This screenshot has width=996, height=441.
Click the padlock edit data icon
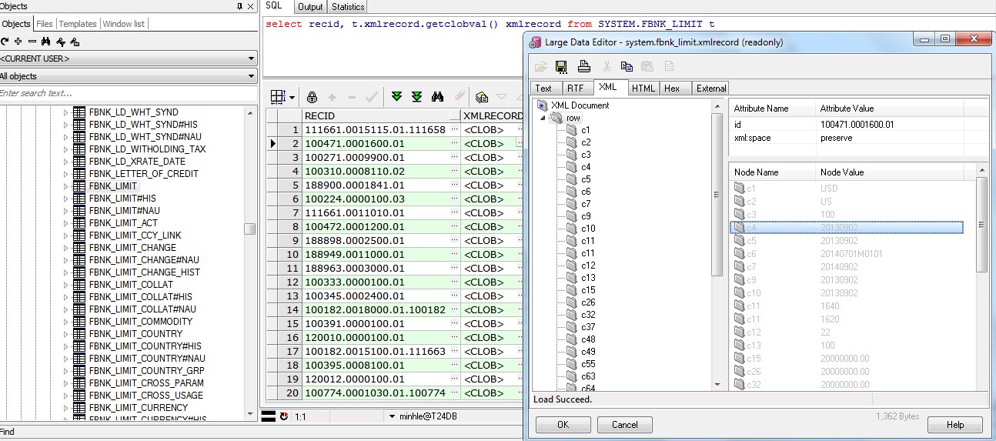pyautogui.click(x=312, y=97)
